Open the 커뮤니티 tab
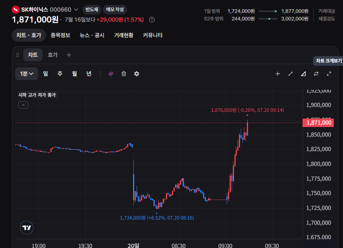This screenshot has width=343, height=248. pyautogui.click(x=153, y=35)
